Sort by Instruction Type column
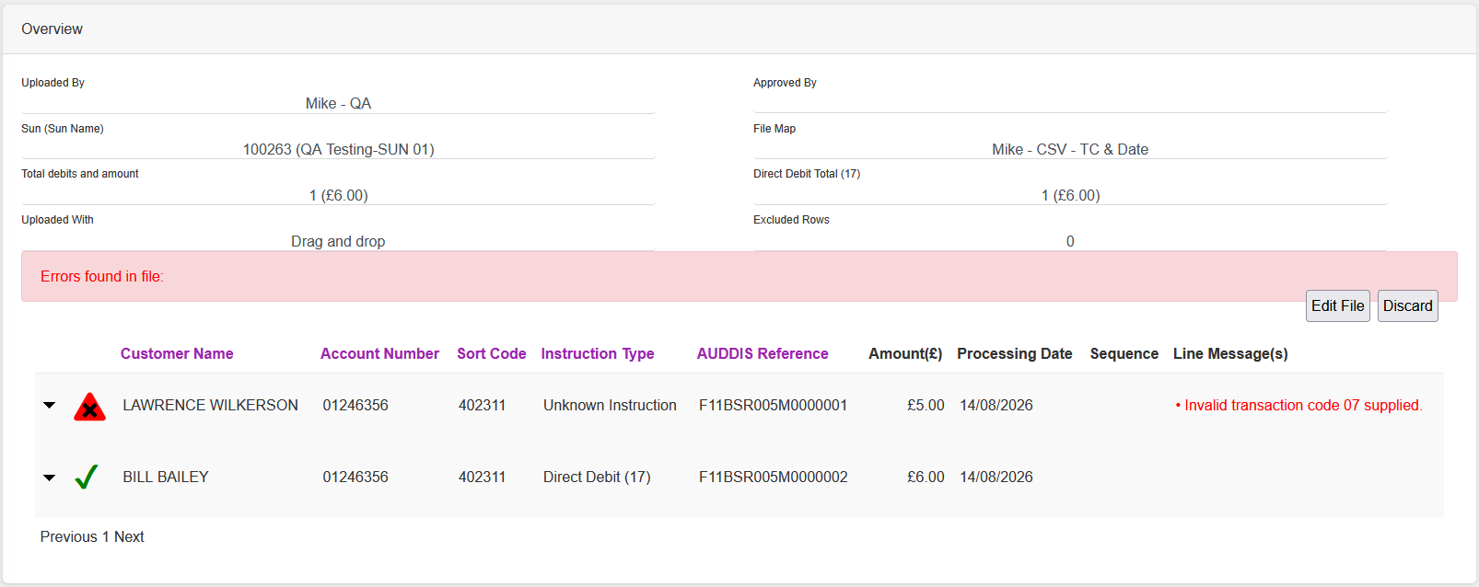 598,353
